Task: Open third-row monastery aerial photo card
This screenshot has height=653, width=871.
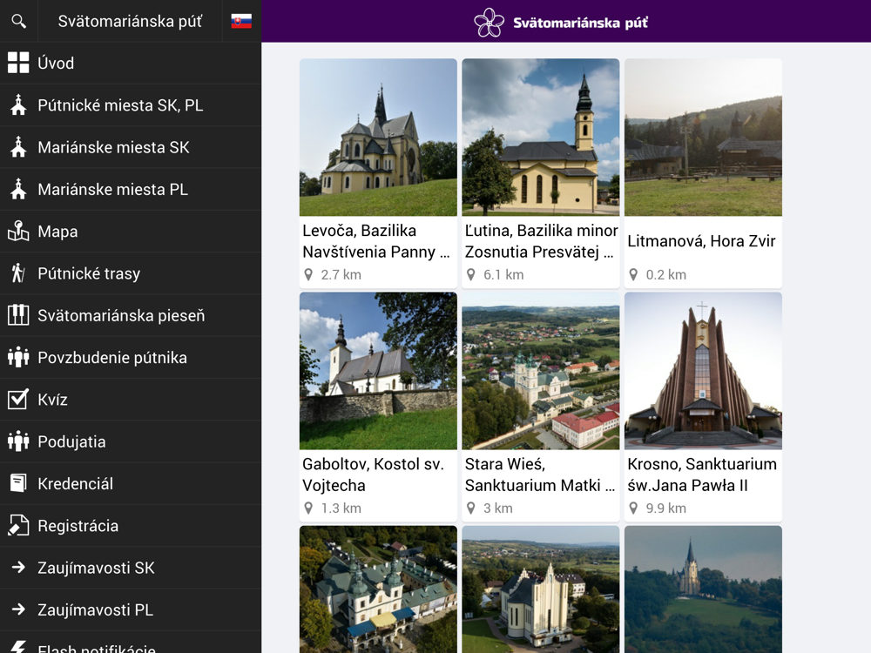Action: pos(378,589)
